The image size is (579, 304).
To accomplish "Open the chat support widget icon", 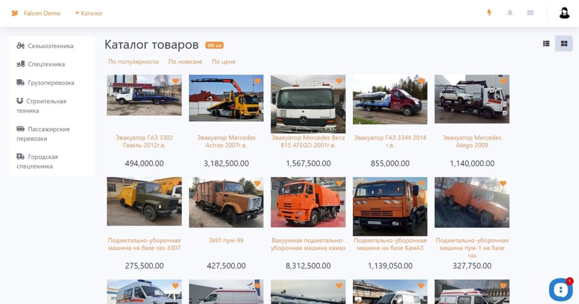I will [560, 290].
